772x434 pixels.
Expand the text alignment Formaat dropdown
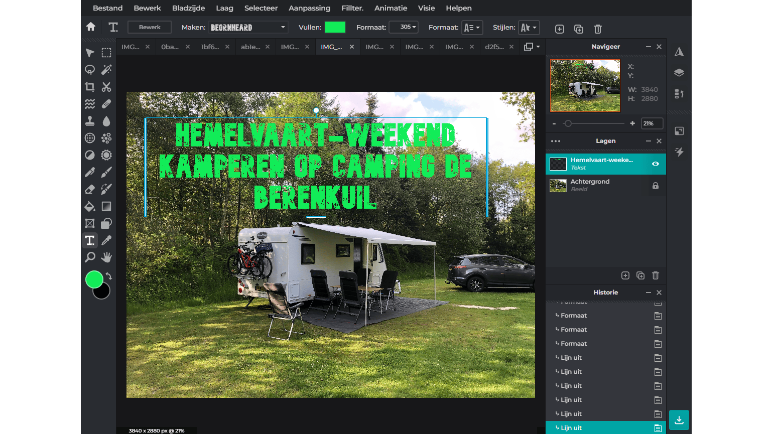click(x=472, y=28)
